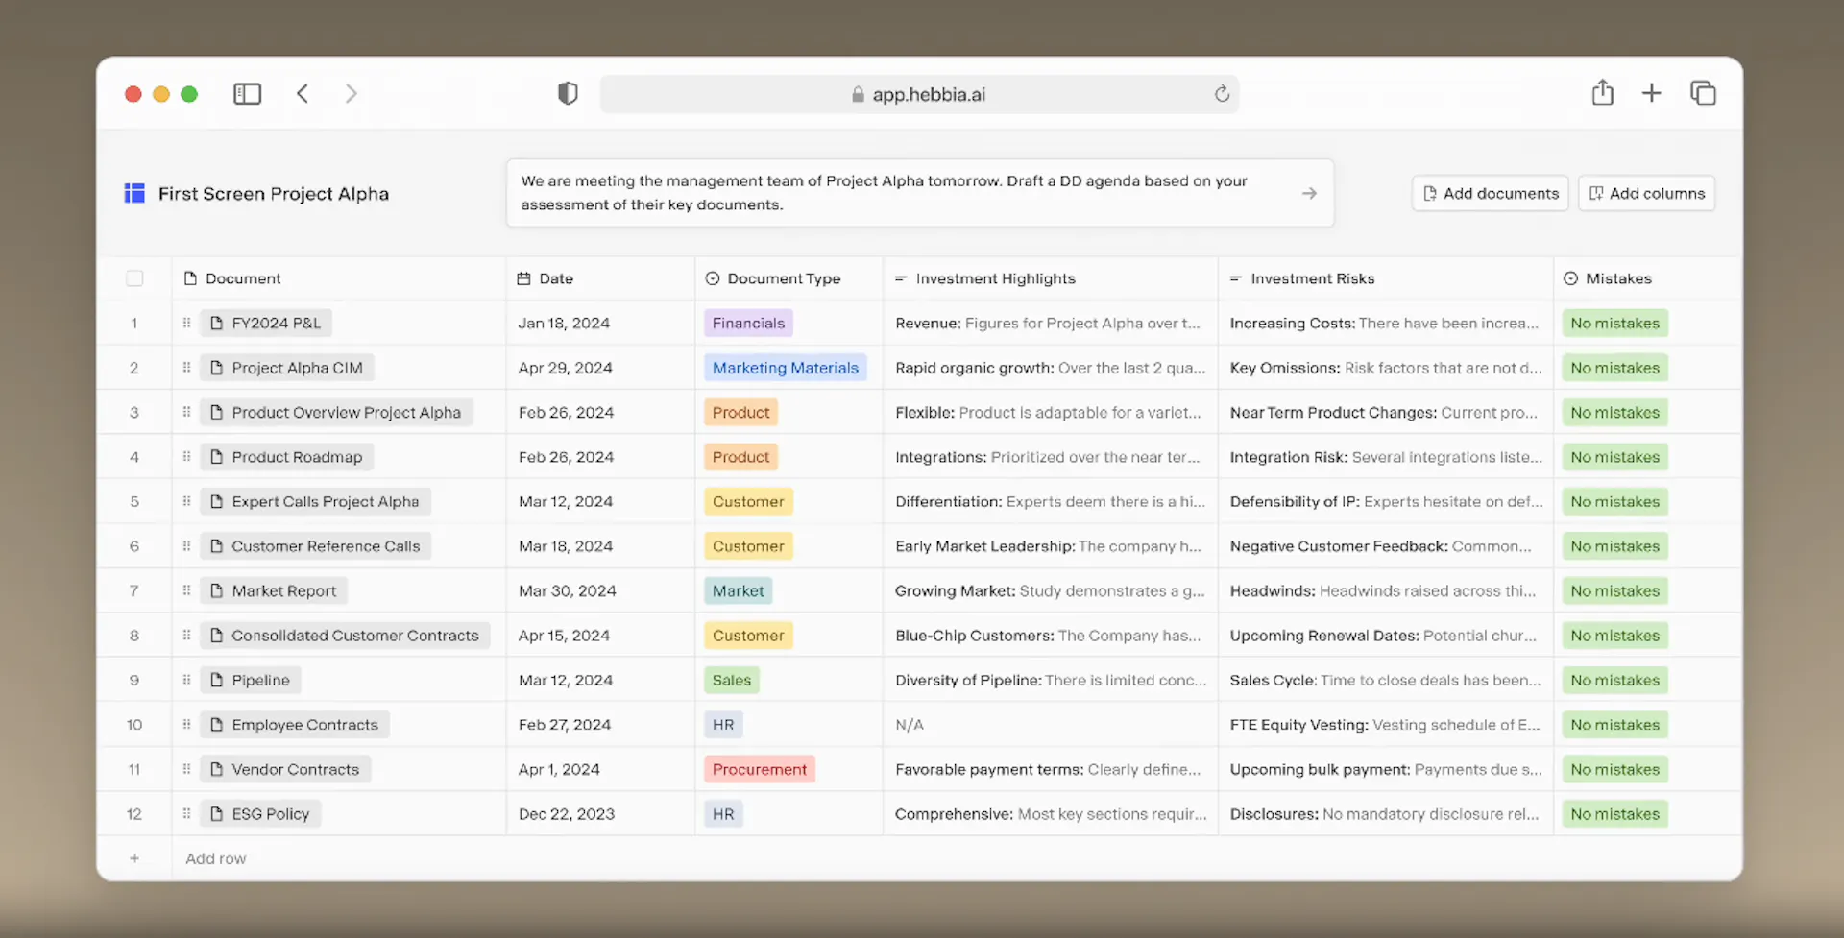Open Blue-Chip Customers highlights cell
The height and width of the screenshot is (938, 1844).
(1050, 636)
